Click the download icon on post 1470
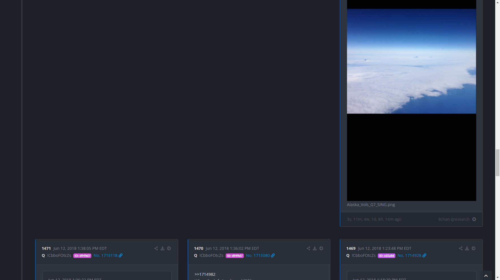 314,248
